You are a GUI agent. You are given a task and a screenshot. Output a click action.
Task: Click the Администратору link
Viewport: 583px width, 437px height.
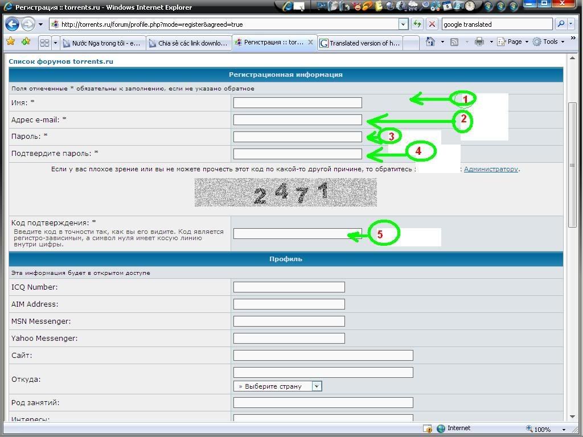491,169
